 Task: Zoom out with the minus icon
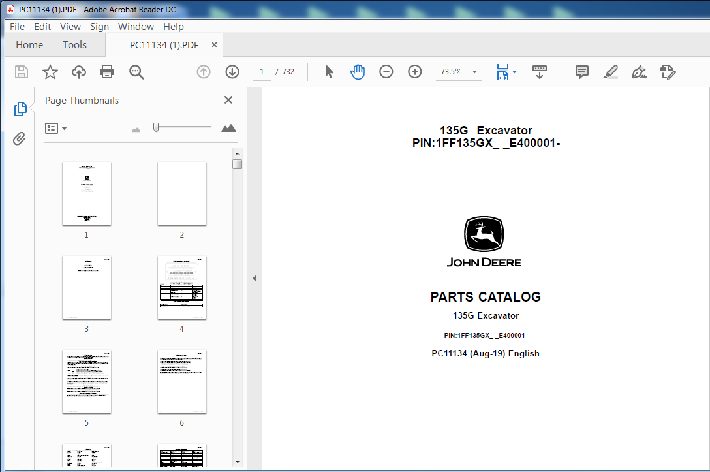click(x=386, y=72)
